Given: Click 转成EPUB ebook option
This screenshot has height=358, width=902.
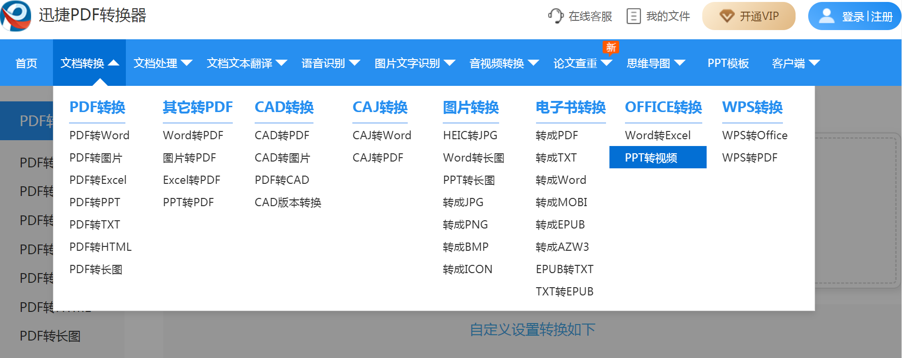Looking at the screenshot, I should coord(560,225).
